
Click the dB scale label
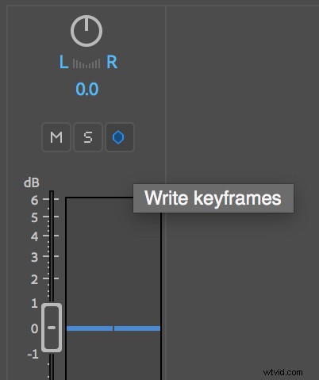click(32, 182)
